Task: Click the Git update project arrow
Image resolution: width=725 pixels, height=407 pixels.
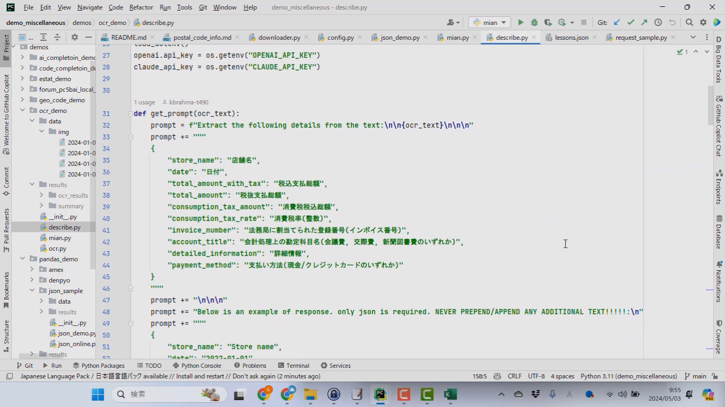Action: (617, 23)
